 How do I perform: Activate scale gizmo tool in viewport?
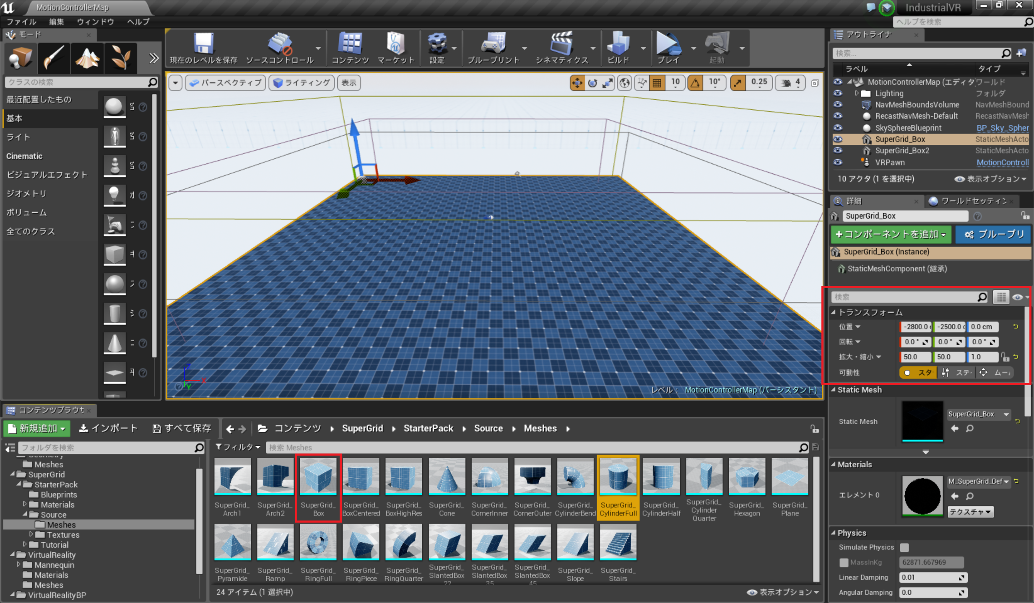pos(607,83)
